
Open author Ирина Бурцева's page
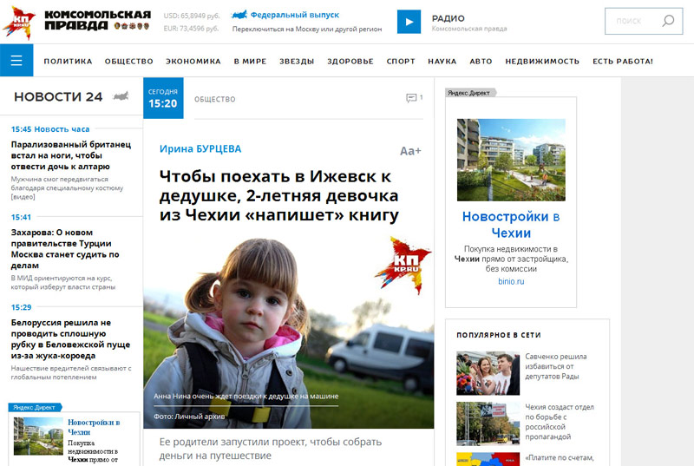click(200, 148)
